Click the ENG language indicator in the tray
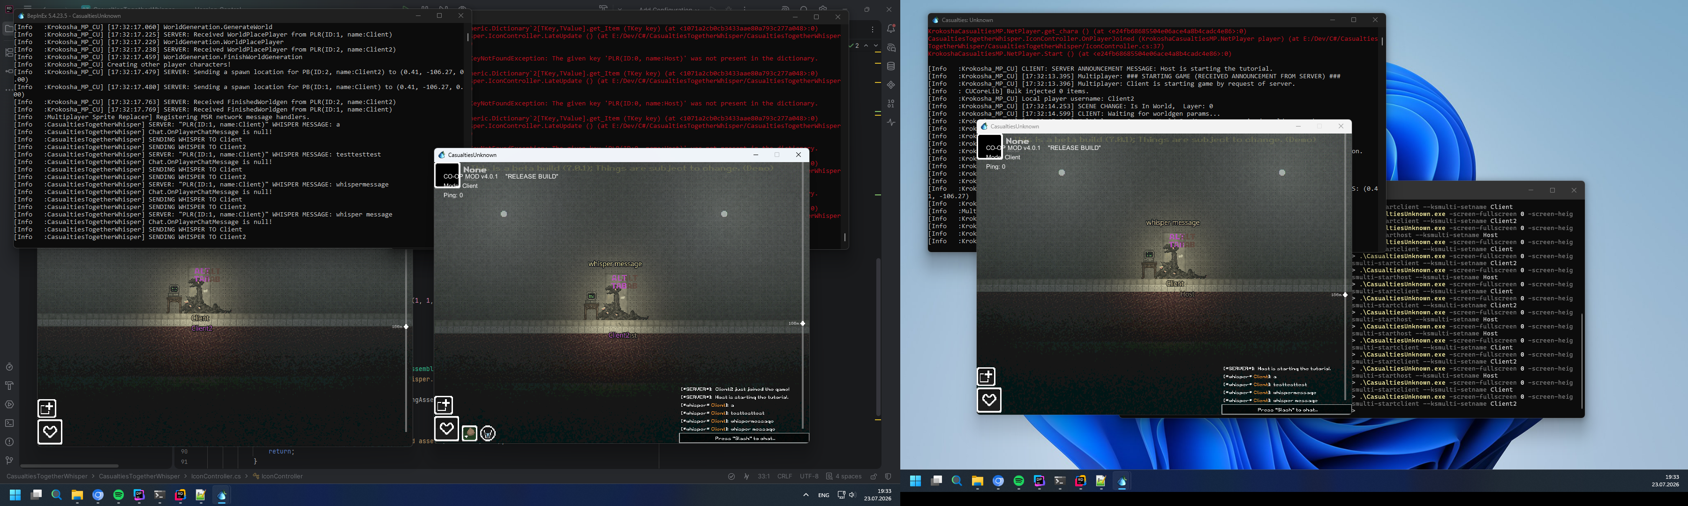Image resolution: width=1688 pixels, height=506 pixels. coord(824,495)
